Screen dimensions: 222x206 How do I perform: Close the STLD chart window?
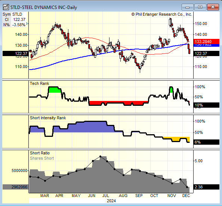point(213,7)
